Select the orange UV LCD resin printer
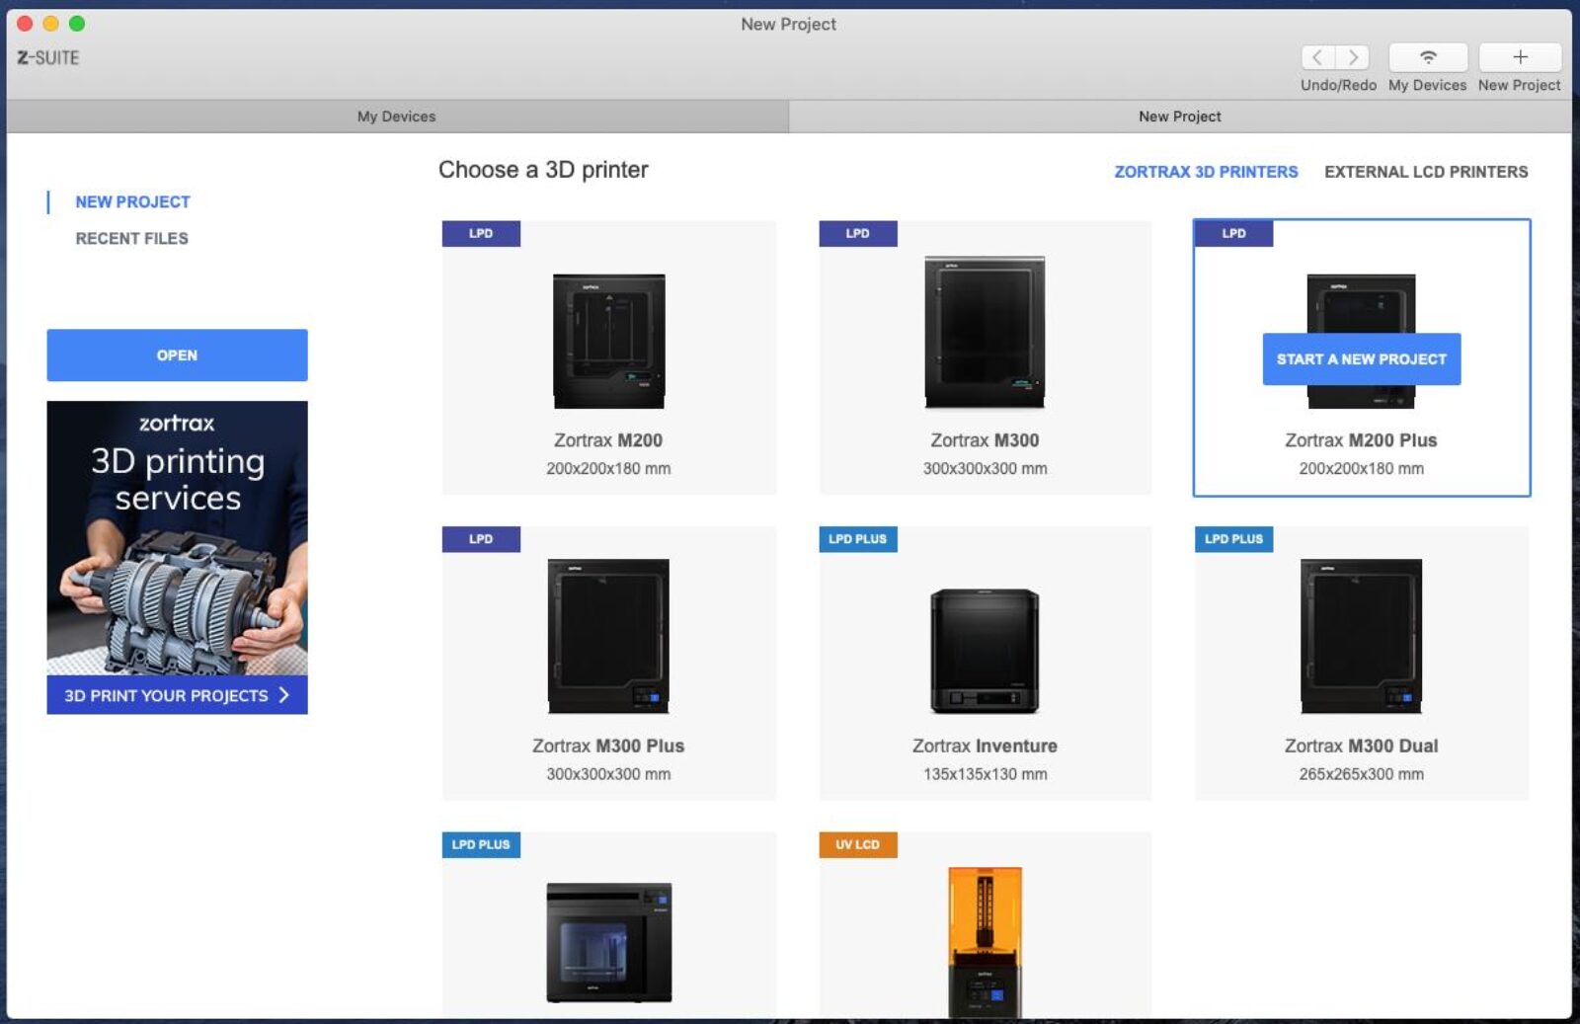Image resolution: width=1580 pixels, height=1024 pixels. click(985, 941)
